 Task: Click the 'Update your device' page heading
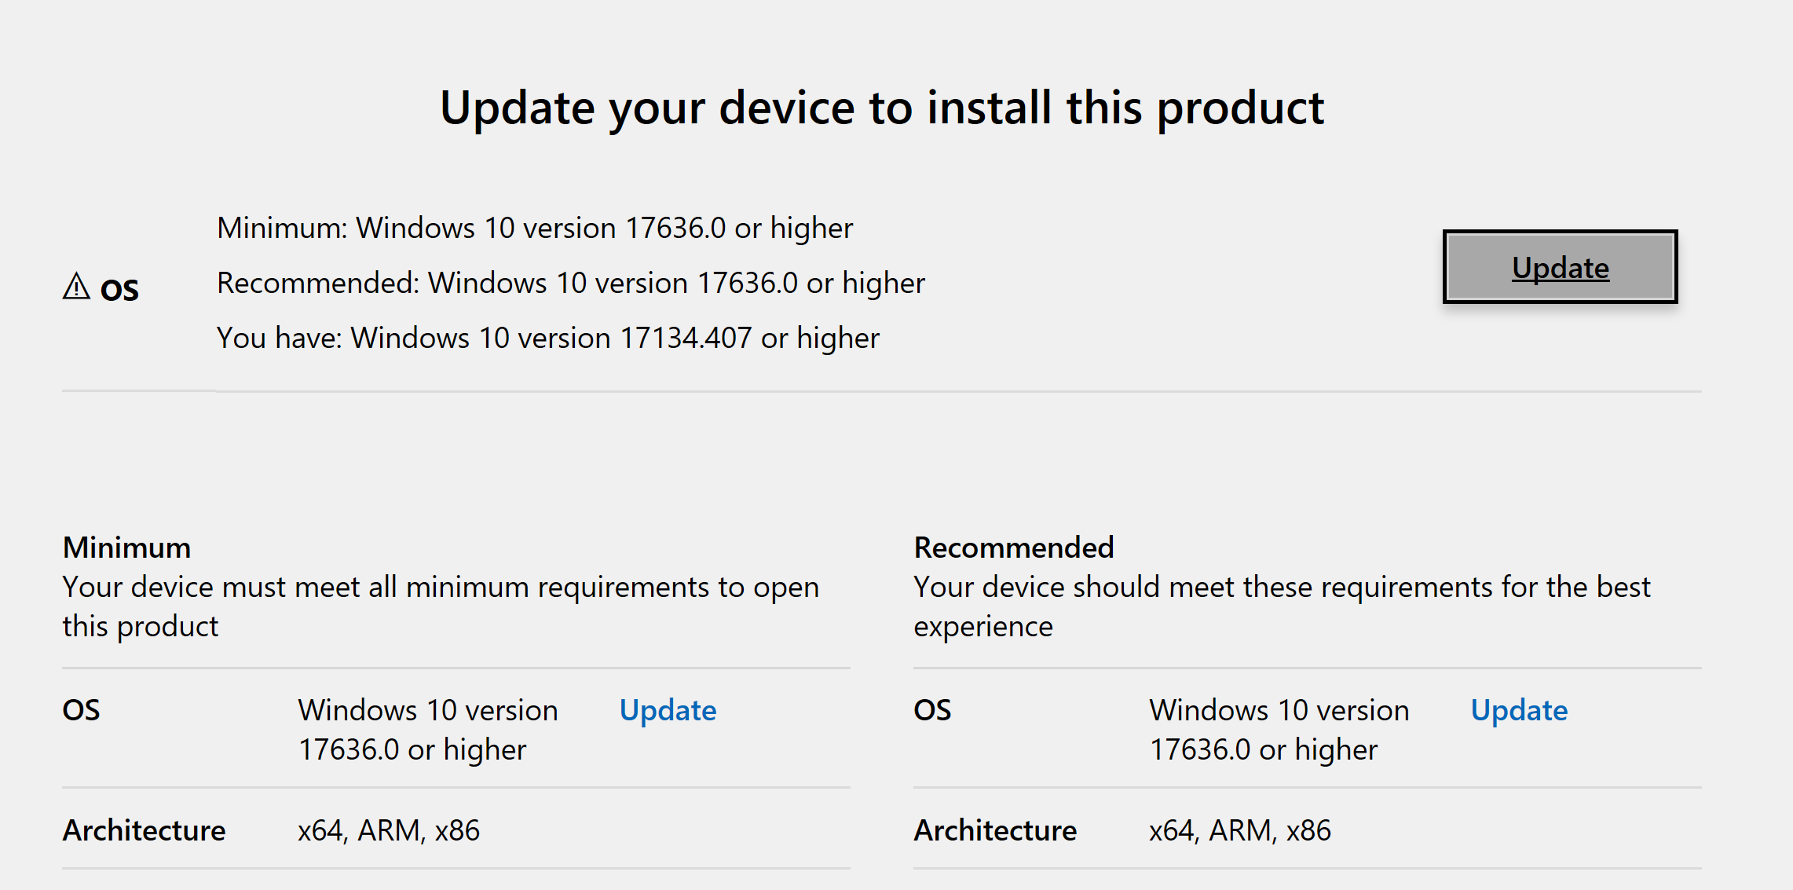click(x=882, y=108)
